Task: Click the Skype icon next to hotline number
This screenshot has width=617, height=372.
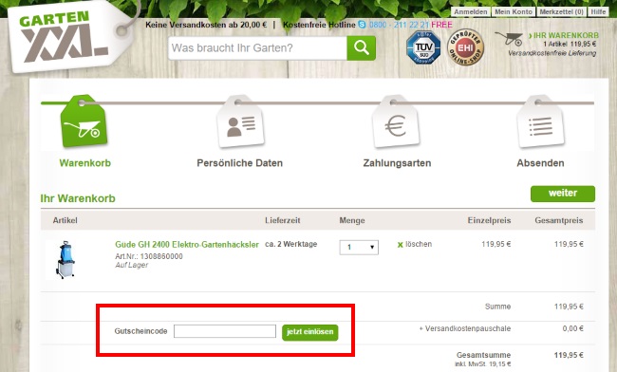Action: (362, 25)
